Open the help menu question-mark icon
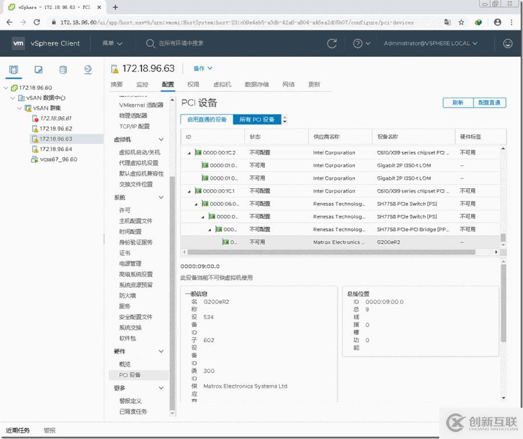The height and width of the screenshot is (439, 523). 358,43
